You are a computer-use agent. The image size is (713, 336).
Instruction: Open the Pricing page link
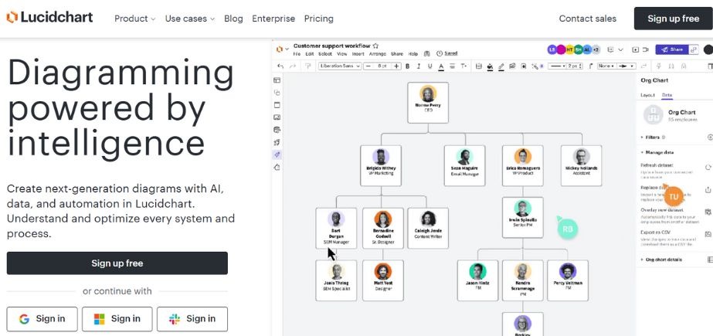tap(319, 19)
